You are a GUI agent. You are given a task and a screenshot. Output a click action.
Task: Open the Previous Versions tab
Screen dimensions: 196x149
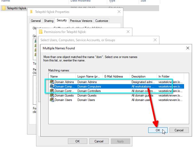tap(81, 21)
